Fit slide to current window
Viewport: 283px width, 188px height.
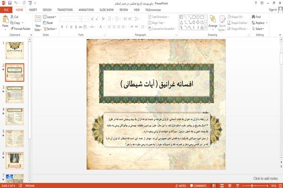point(280,186)
